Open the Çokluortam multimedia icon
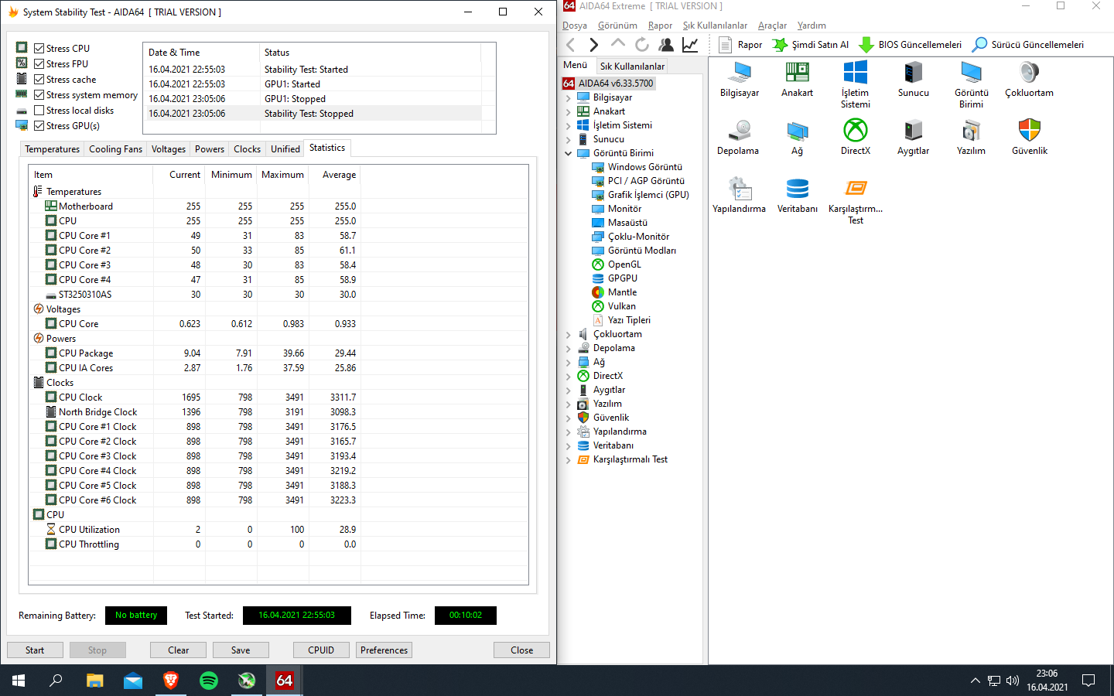Image resolution: width=1114 pixels, height=696 pixels. click(1029, 79)
